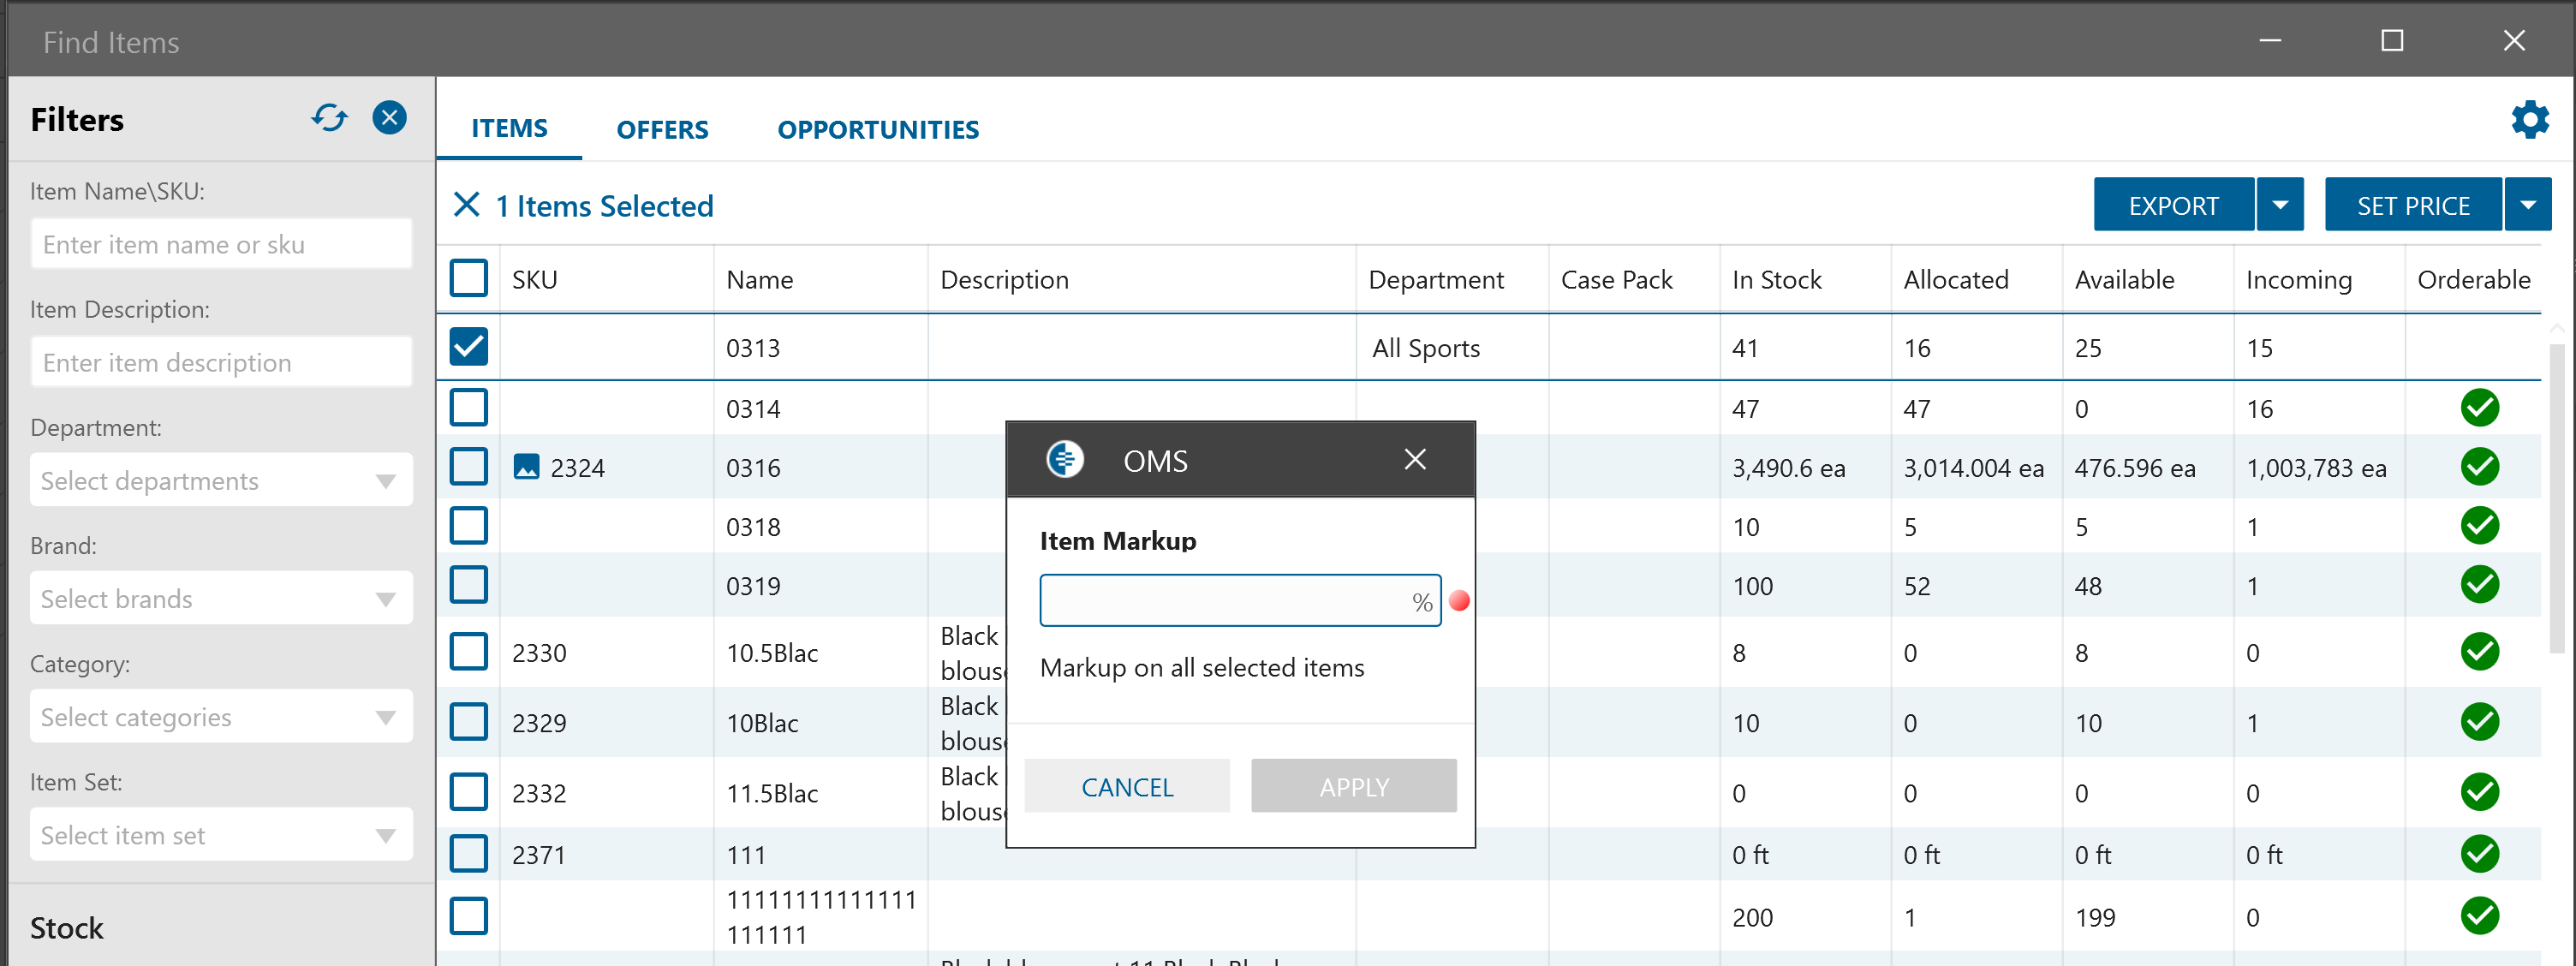Click the green orderable checkmark for item 0314
This screenshot has width=2576, height=966.
point(2479,408)
